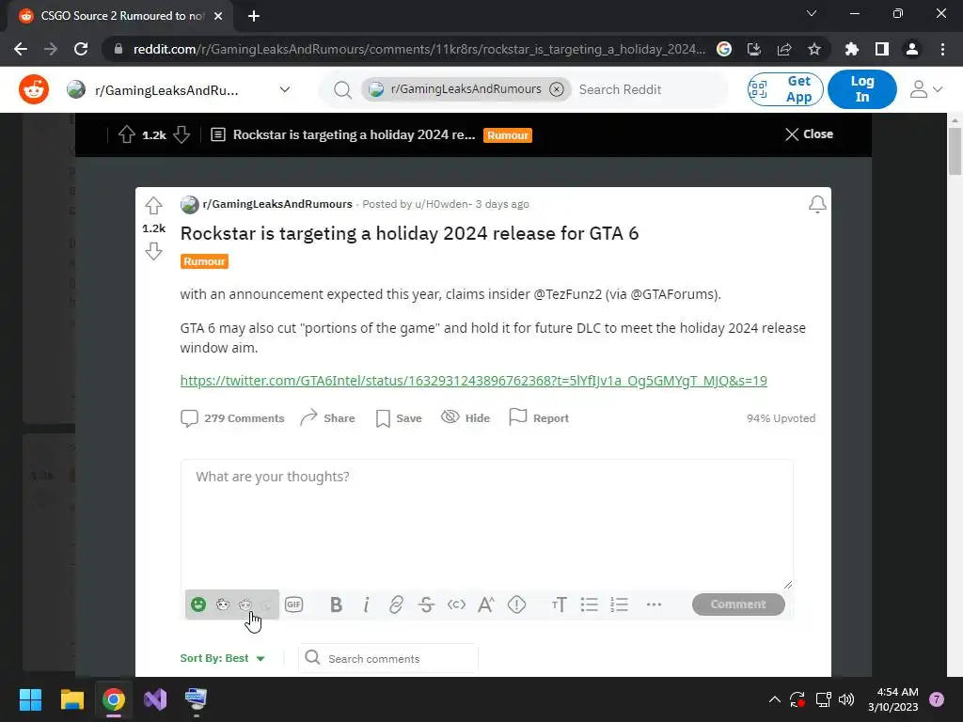Screen dimensions: 963x722
Task: Click the second Snoo emoji icon
Action: point(245,604)
